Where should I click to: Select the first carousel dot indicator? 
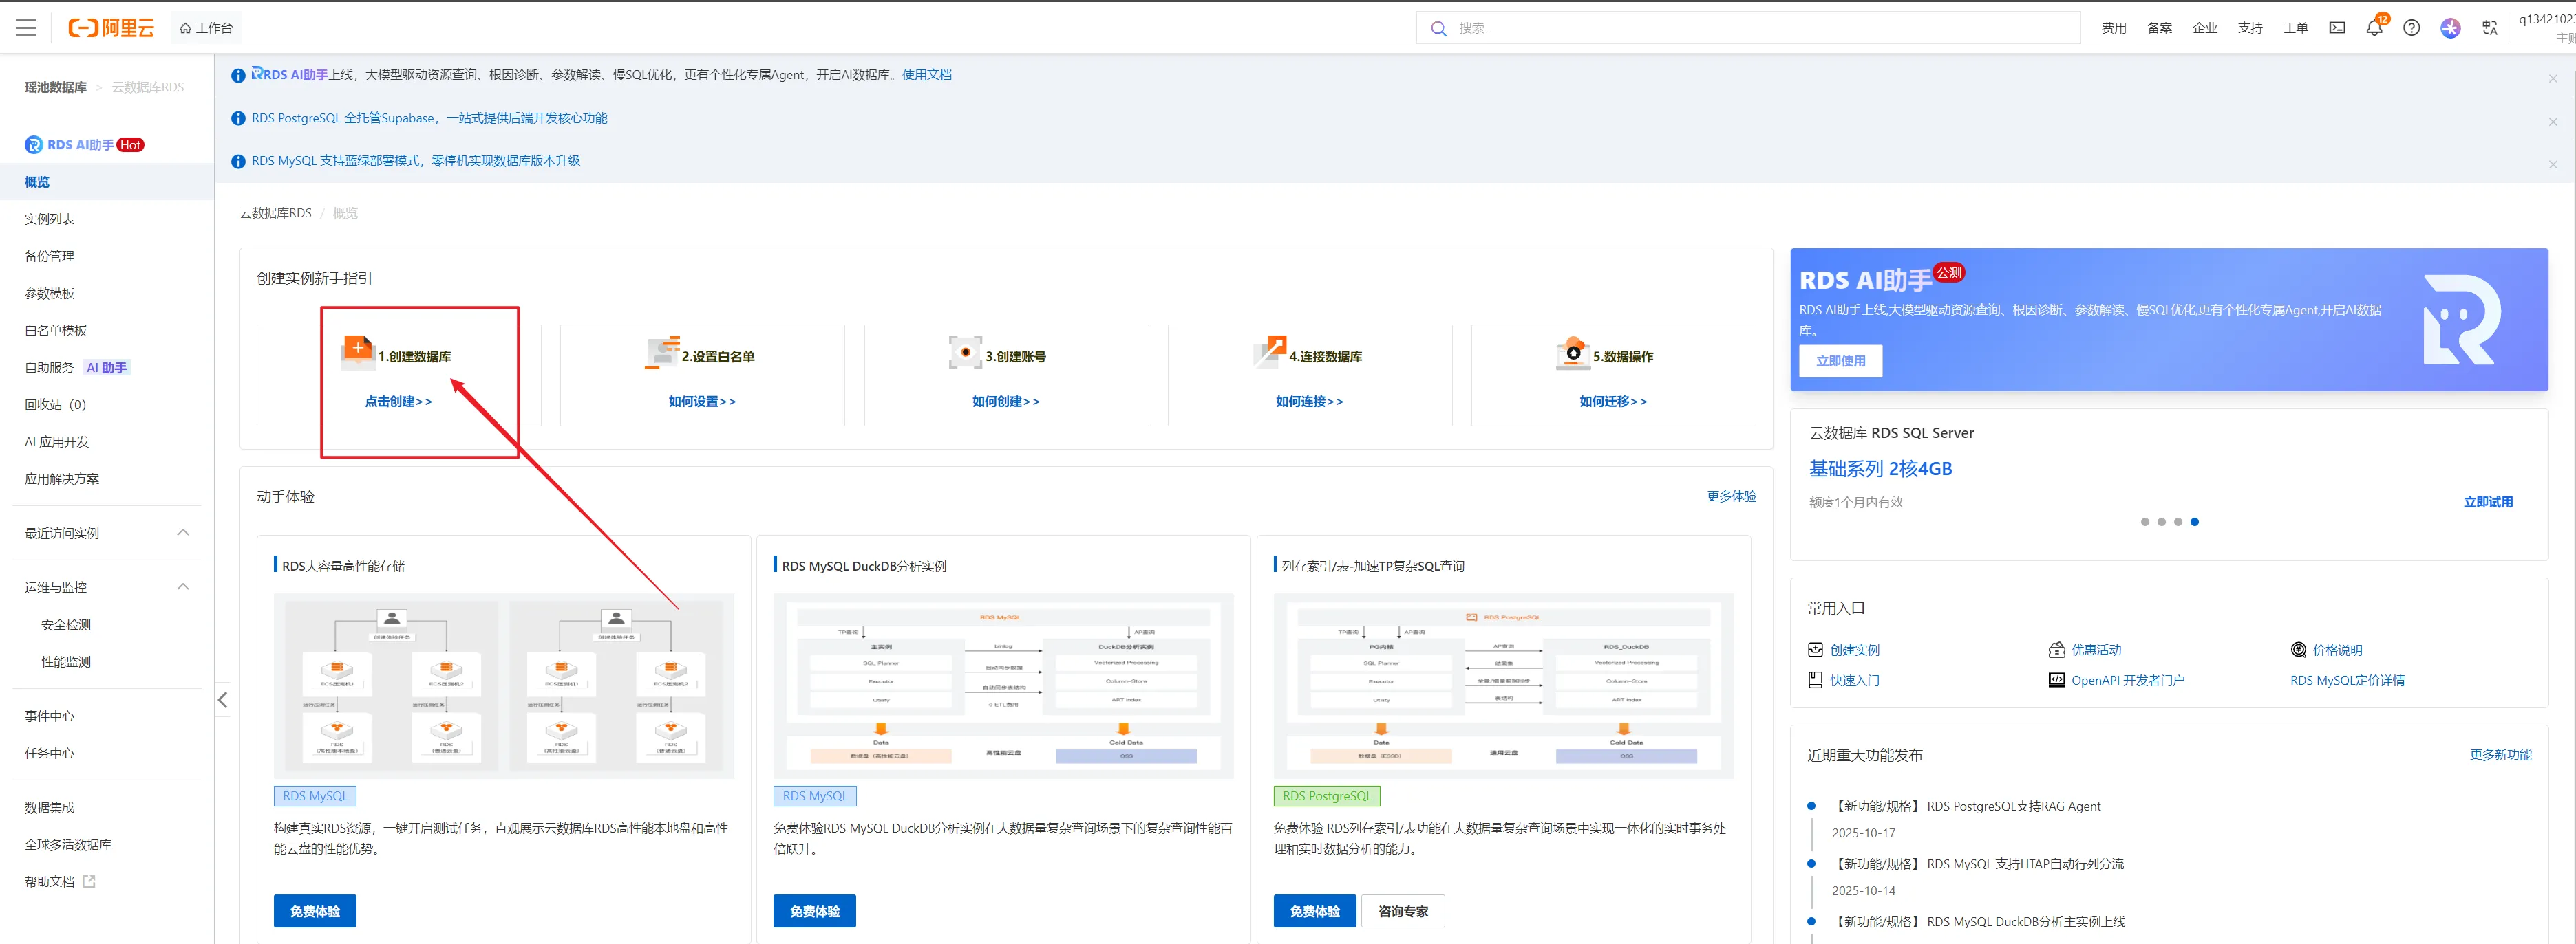(2144, 521)
